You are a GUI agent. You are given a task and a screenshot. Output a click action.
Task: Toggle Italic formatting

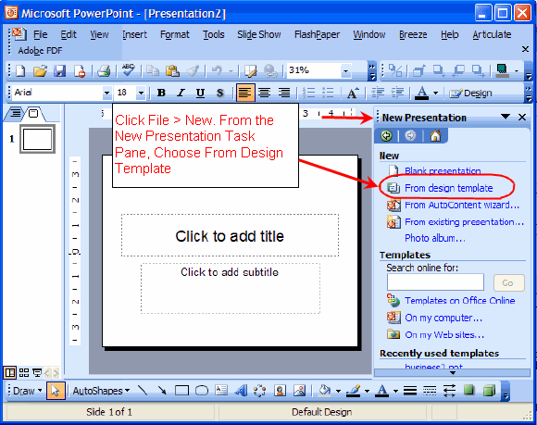tap(181, 93)
